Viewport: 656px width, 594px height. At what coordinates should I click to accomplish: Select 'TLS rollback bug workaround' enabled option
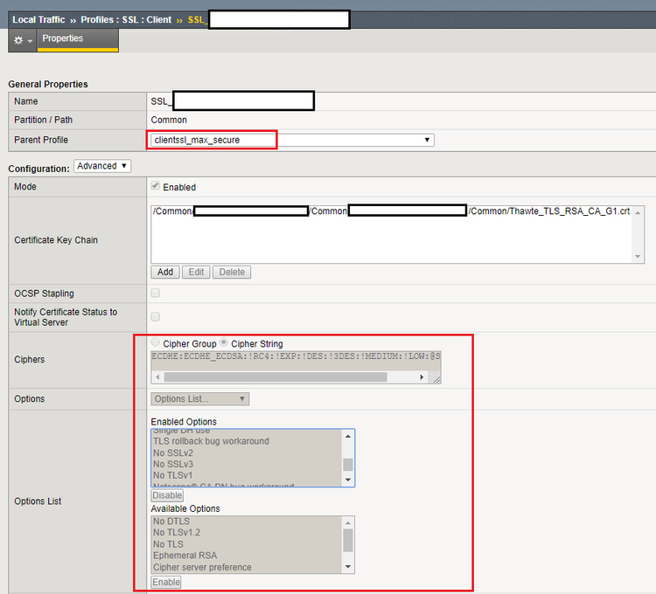211,441
